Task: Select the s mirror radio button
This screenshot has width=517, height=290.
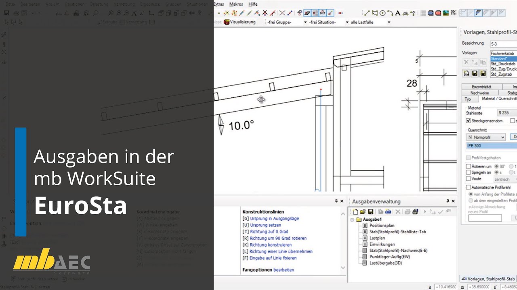Action: coord(497,172)
